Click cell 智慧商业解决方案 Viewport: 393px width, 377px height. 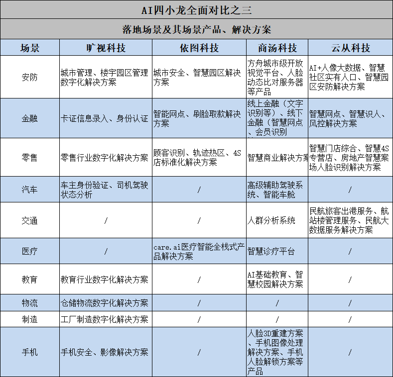[277, 158]
